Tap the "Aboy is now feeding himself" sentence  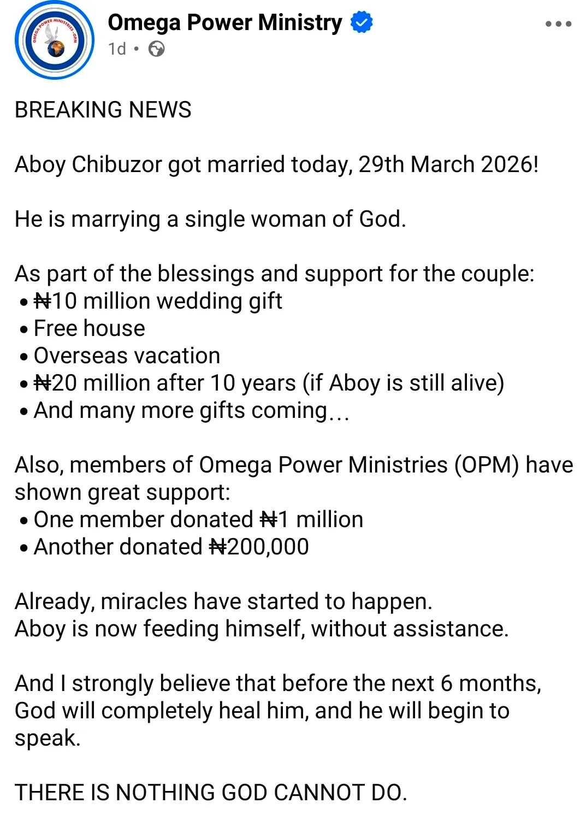pos(262,629)
